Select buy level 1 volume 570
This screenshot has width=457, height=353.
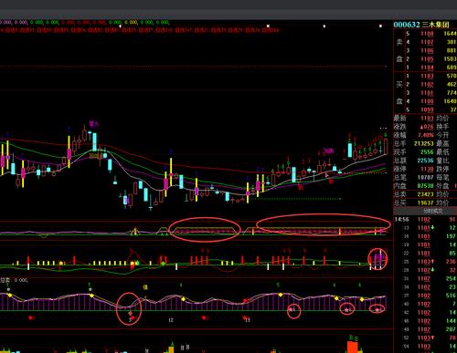pyautogui.click(x=452, y=76)
